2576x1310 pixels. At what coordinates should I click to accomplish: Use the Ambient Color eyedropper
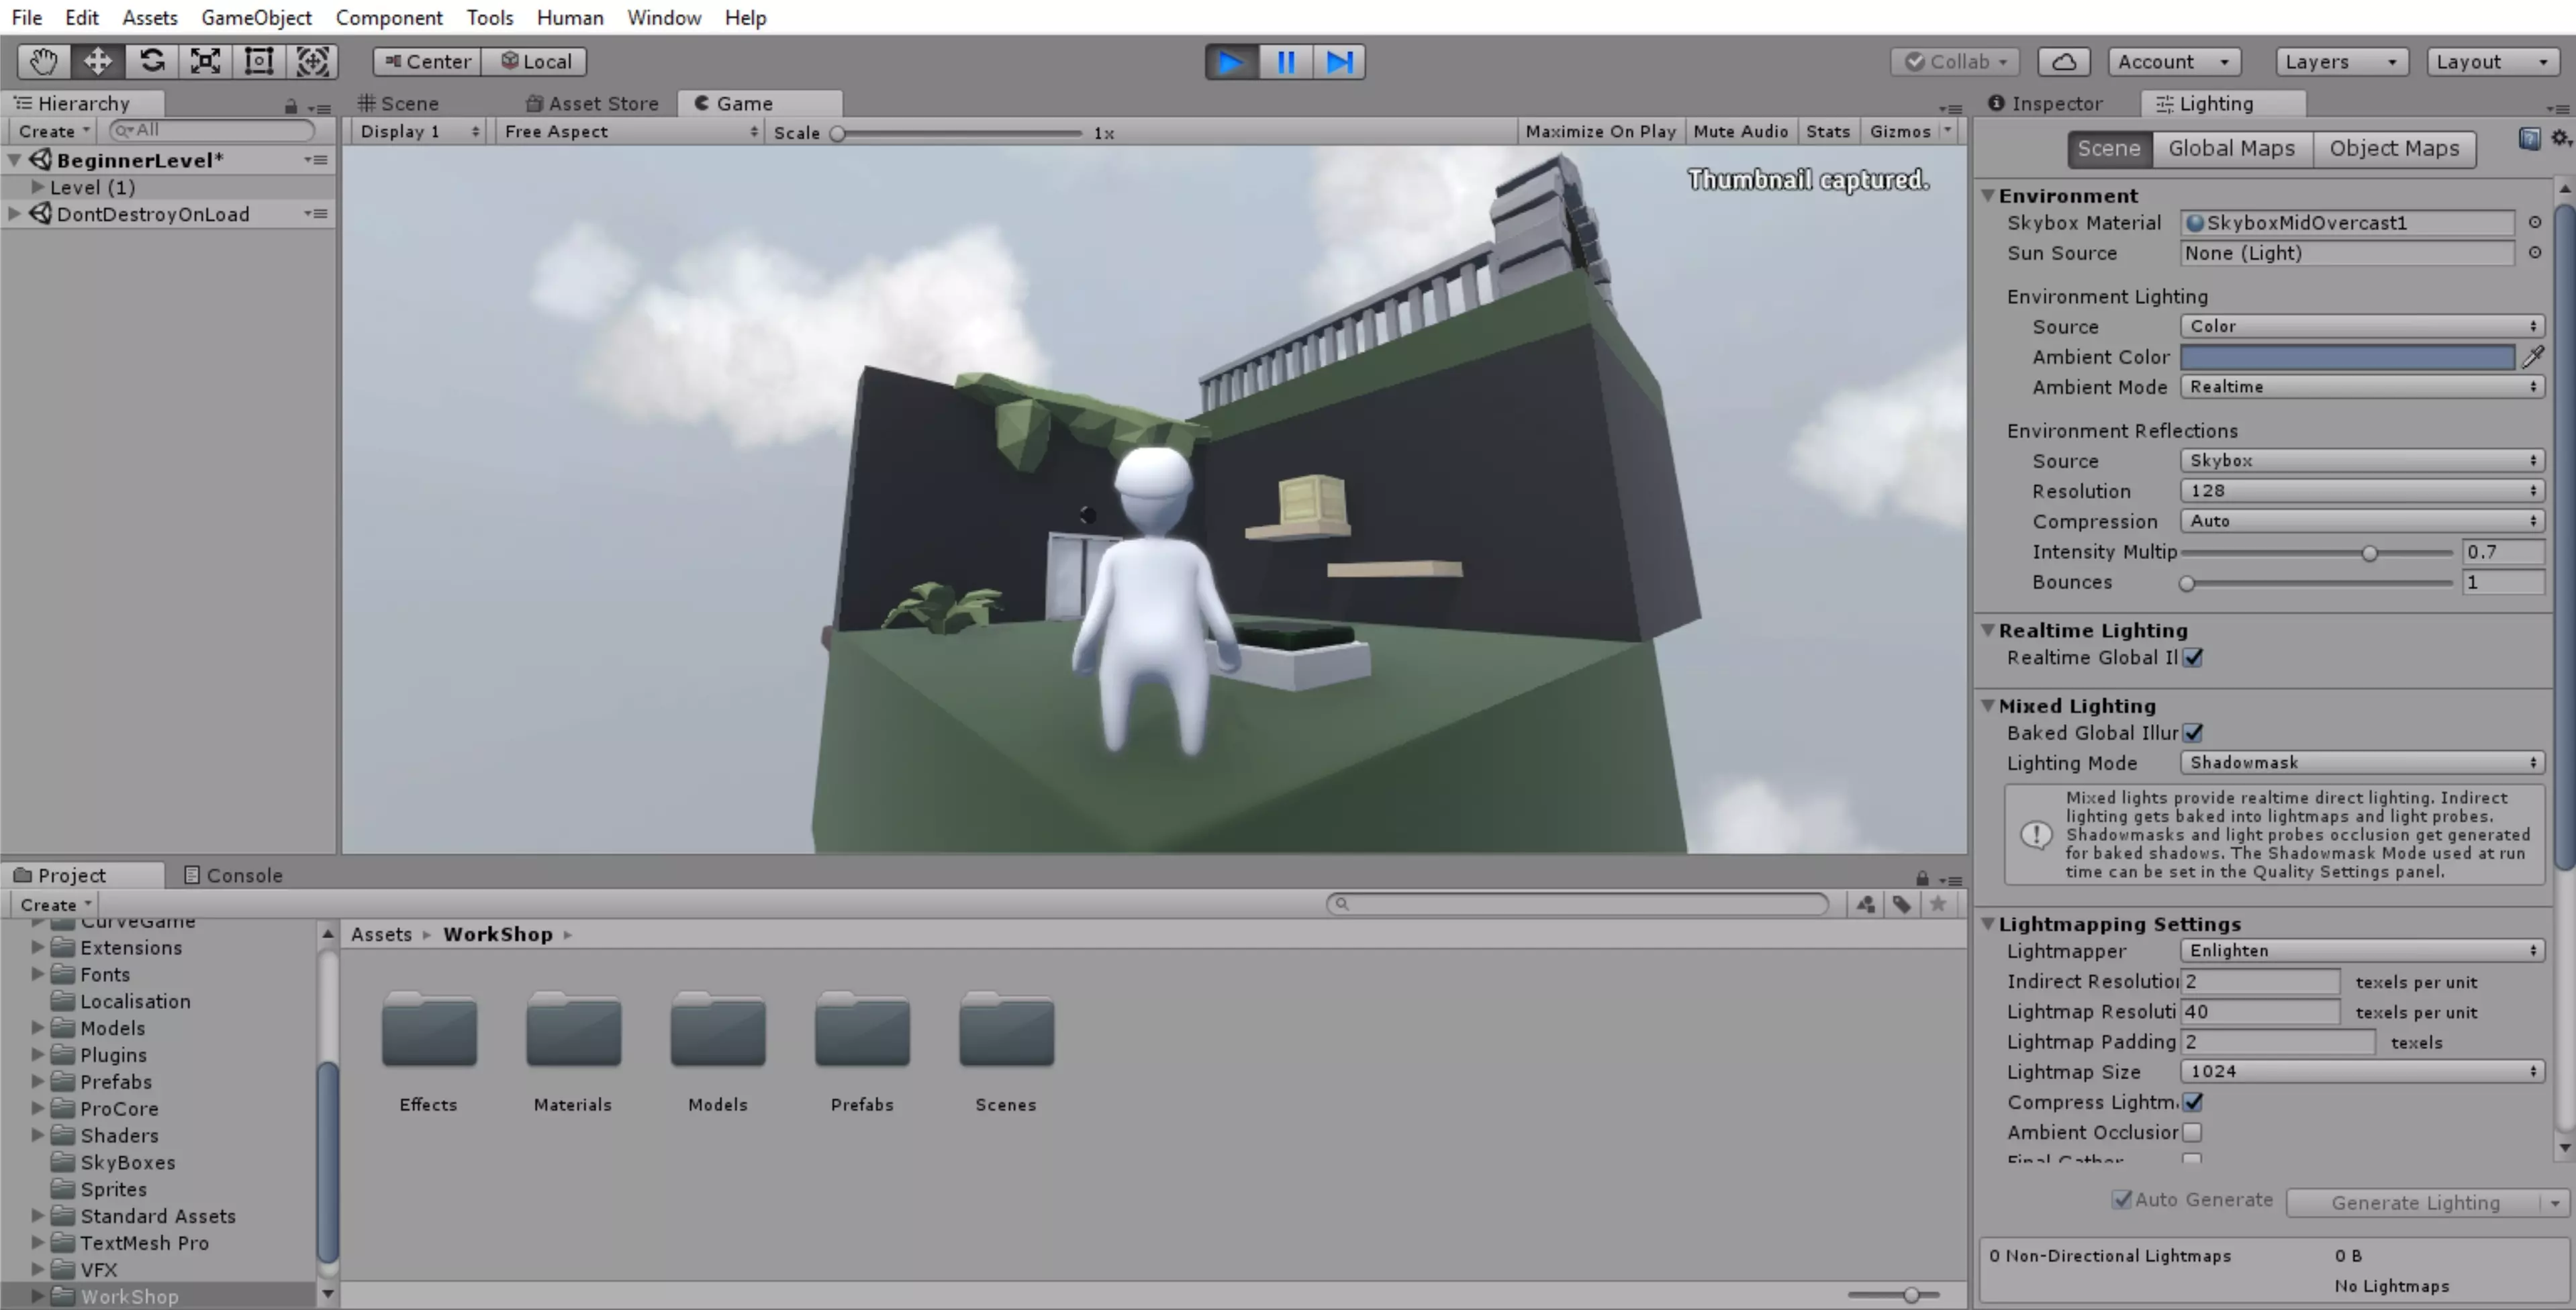(2533, 357)
